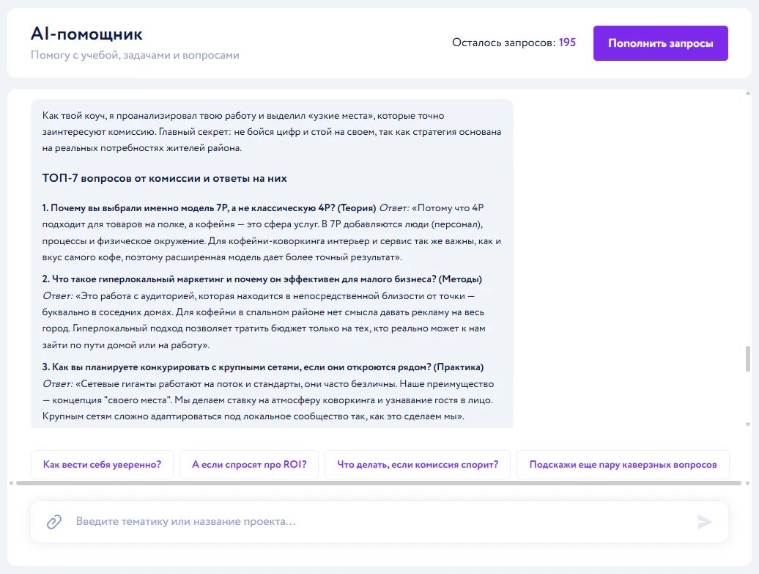Image resolution: width=759 pixels, height=574 pixels.
Task: Pick Подскажи еще пару каверзных вопросов
Action: (x=623, y=465)
